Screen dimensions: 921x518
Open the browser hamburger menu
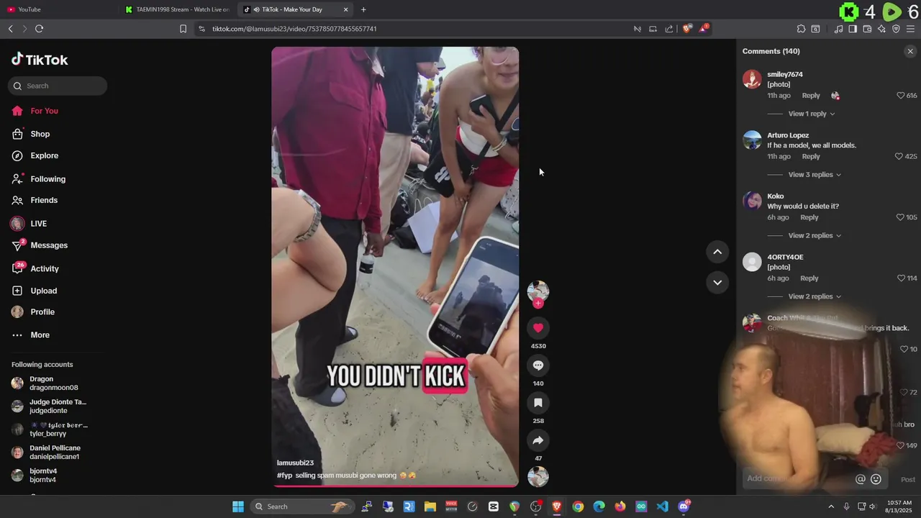910,29
